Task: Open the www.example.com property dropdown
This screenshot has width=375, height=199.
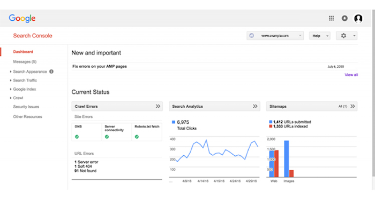Action: pos(275,36)
